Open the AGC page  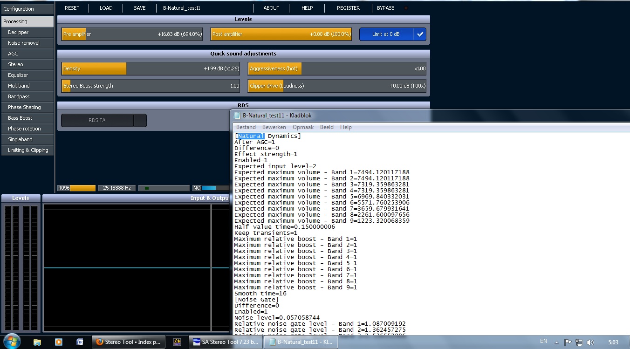[x=27, y=54]
